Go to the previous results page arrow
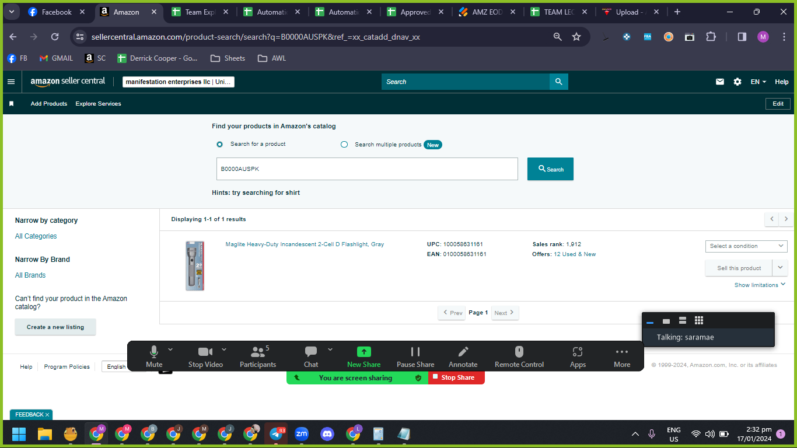 click(x=772, y=219)
